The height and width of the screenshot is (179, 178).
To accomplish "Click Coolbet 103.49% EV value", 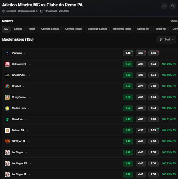I will click(169, 86).
